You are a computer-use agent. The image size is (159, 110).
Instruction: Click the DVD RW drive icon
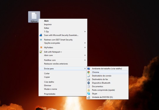point(89,97)
